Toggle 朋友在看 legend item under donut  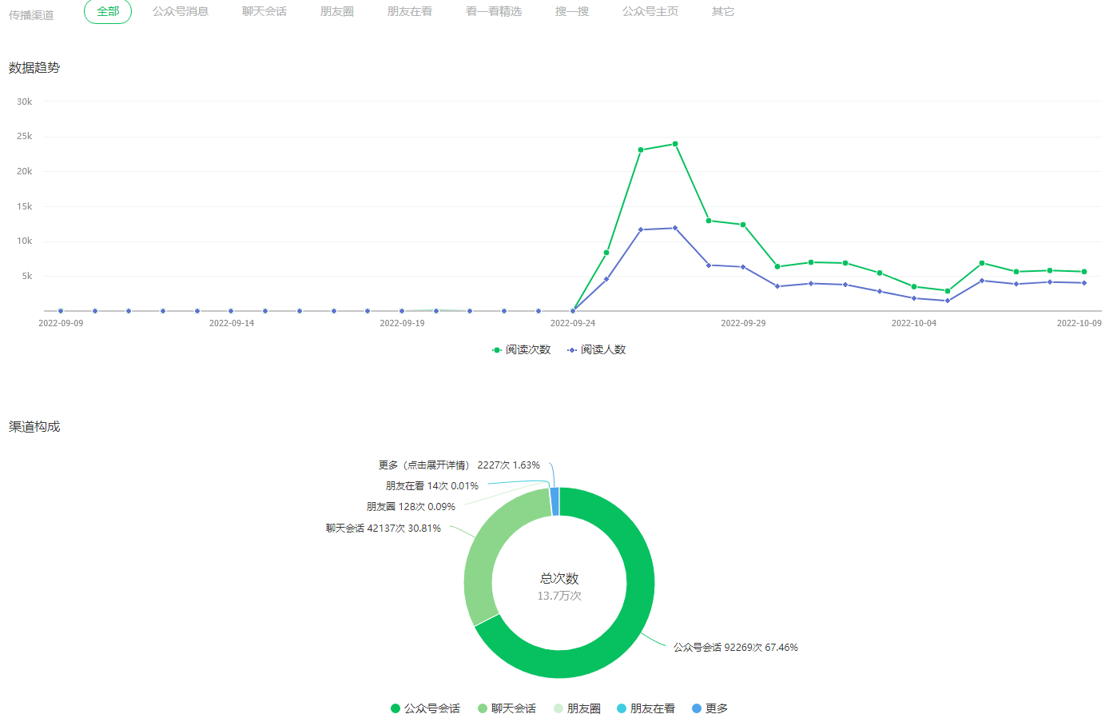[646, 708]
